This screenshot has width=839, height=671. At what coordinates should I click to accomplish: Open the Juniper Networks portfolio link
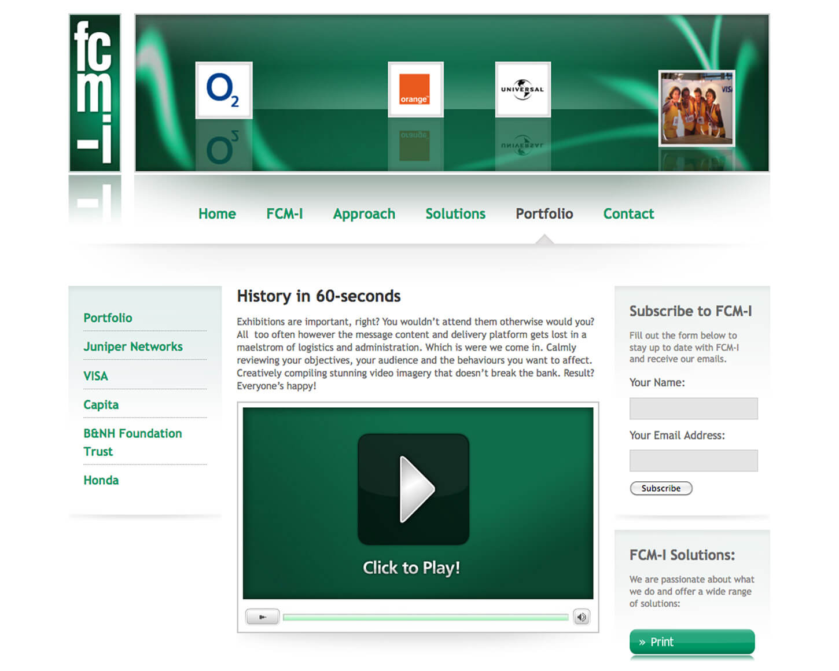coord(133,346)
